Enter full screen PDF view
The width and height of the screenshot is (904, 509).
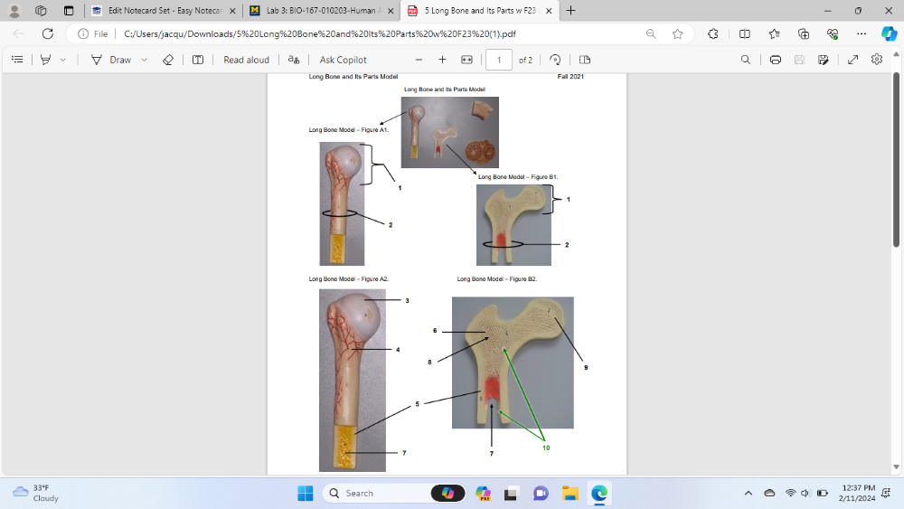852,60
